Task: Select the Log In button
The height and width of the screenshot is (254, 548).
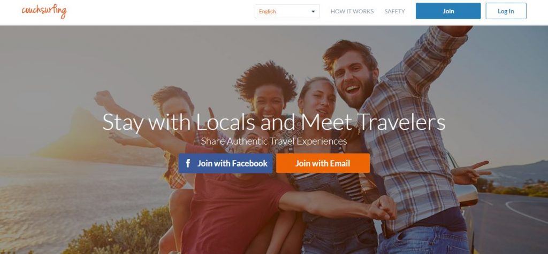Action: point(506,11)
